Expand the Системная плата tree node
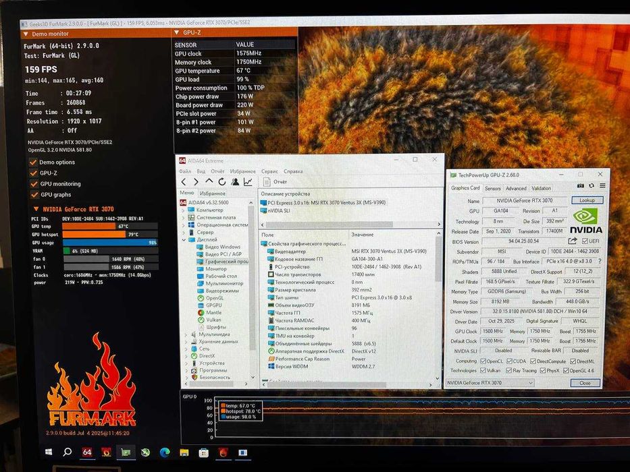 (184, 217)
